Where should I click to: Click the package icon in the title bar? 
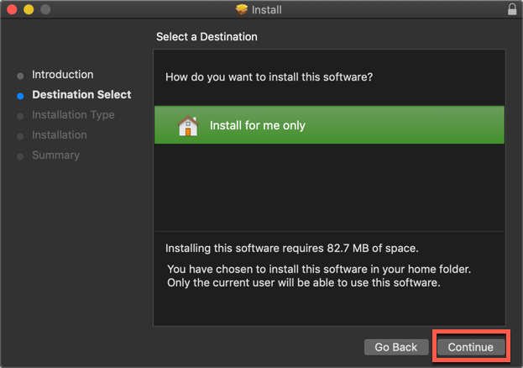(x=242, y=10)
